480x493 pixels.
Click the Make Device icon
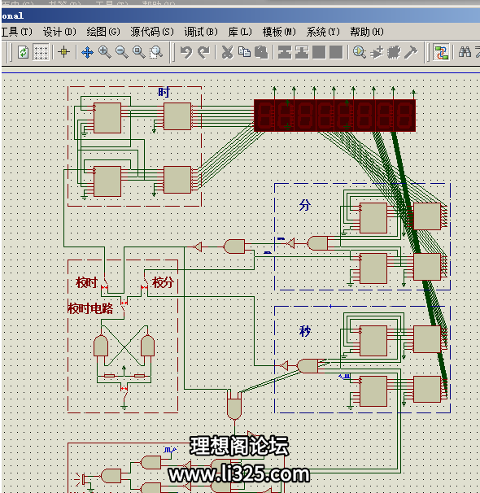coord(377,52)
